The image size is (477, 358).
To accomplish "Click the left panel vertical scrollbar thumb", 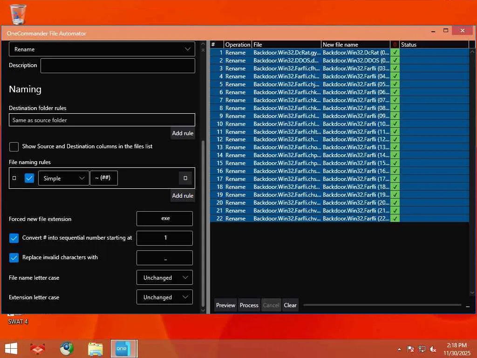I will (x=203, y=223).
